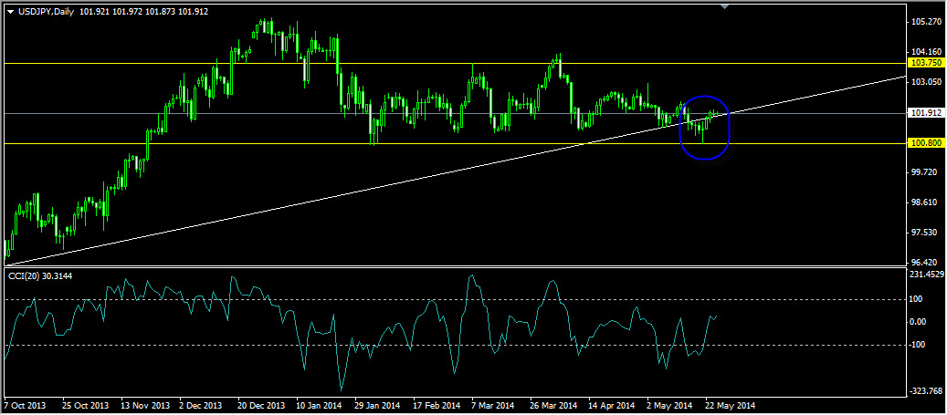Click the 96.420 price scale value
The height and width of the screenshot is (415, 947).
coord(925,263)
